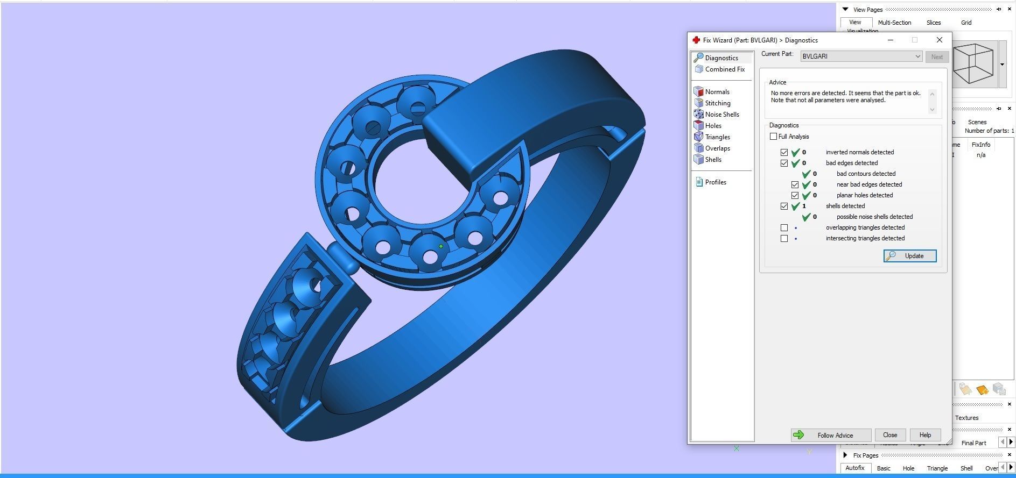Open the Current Part BVLGARI dropdown
This screenshot has width=1016, height=478.
(861, 56)
